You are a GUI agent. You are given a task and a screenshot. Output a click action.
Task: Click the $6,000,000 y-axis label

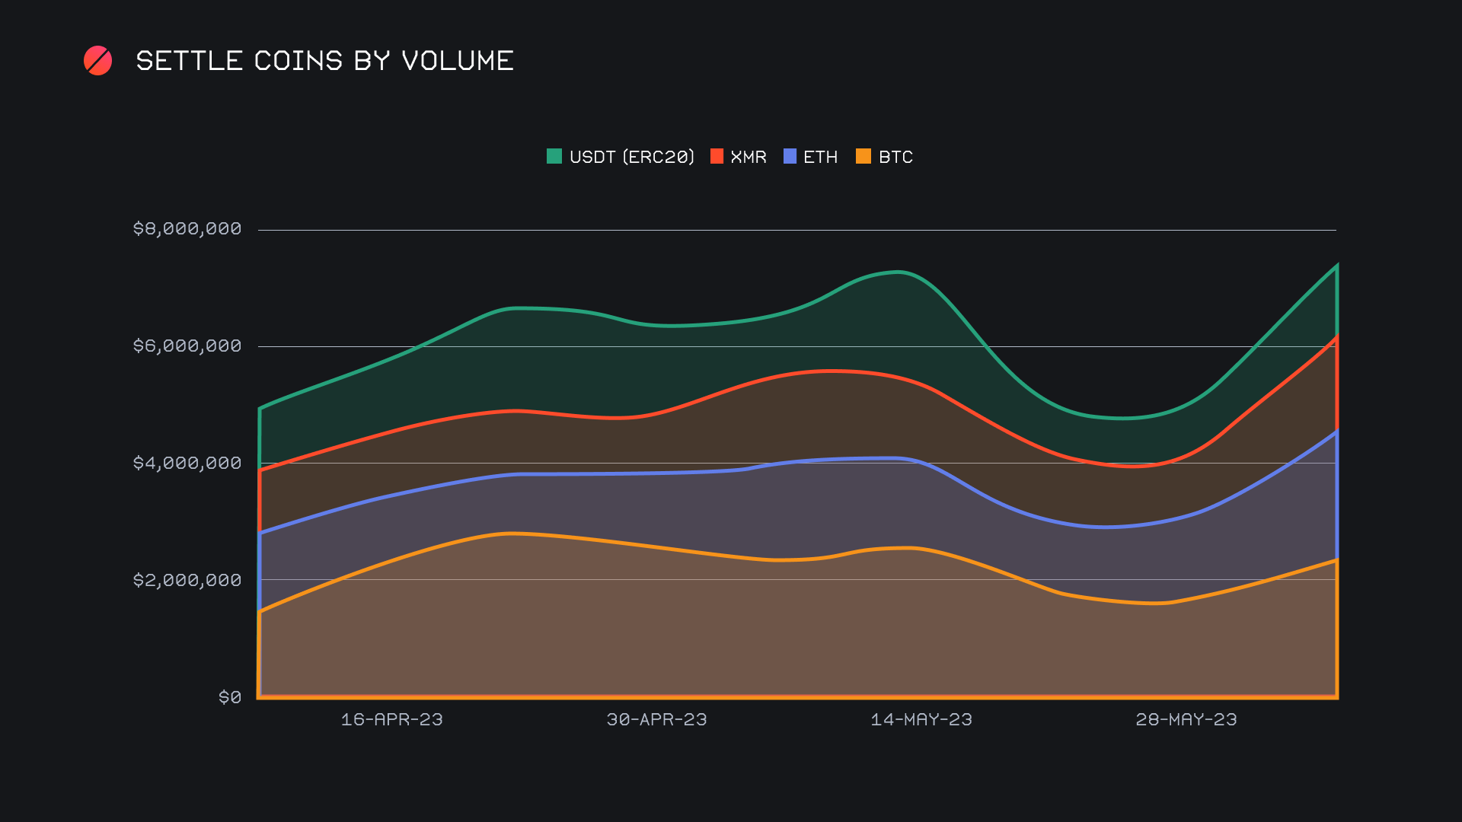(187, 346)
